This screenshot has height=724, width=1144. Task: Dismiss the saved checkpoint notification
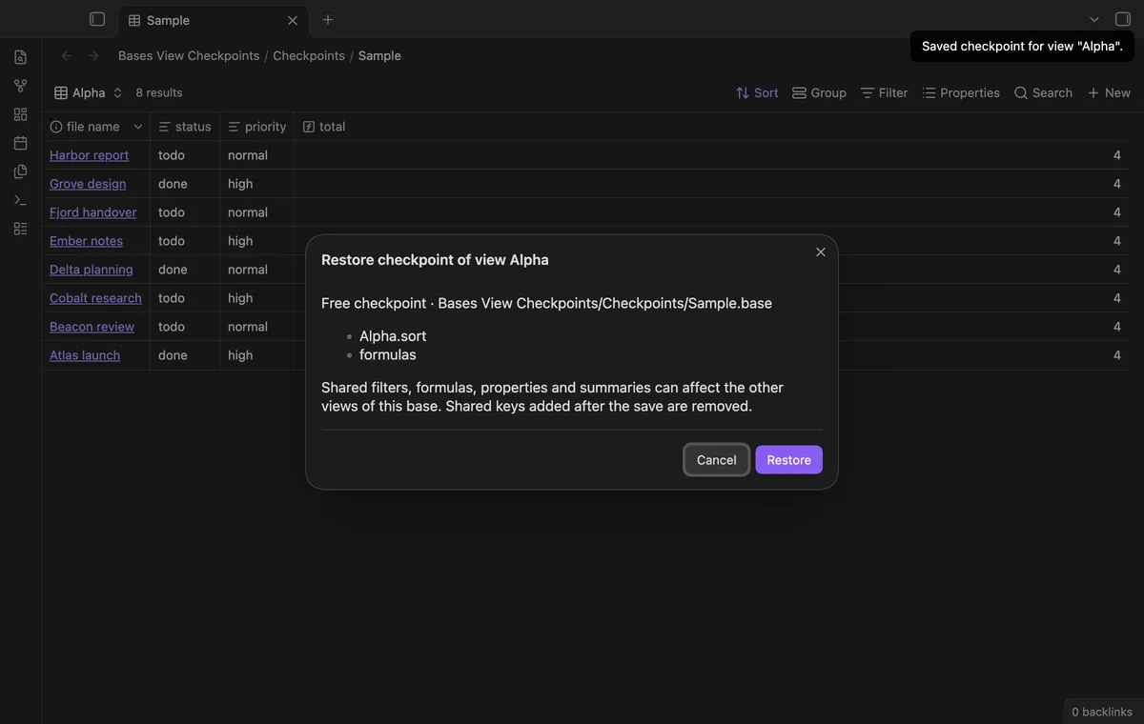point(1022,46)
